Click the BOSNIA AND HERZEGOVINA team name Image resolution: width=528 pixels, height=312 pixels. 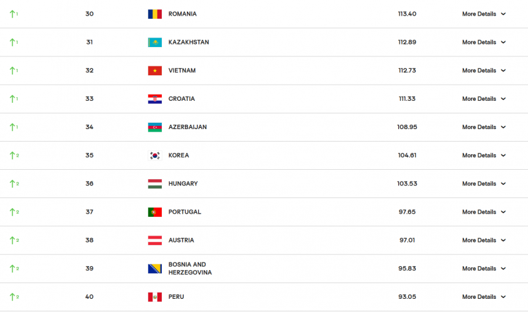[190, 268]
